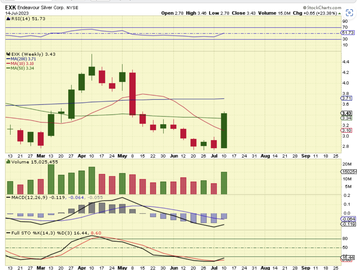Click the Endeavour Silver Corp. company name
Viewport: 357px width, 270px height.
[x=41, y=8]
